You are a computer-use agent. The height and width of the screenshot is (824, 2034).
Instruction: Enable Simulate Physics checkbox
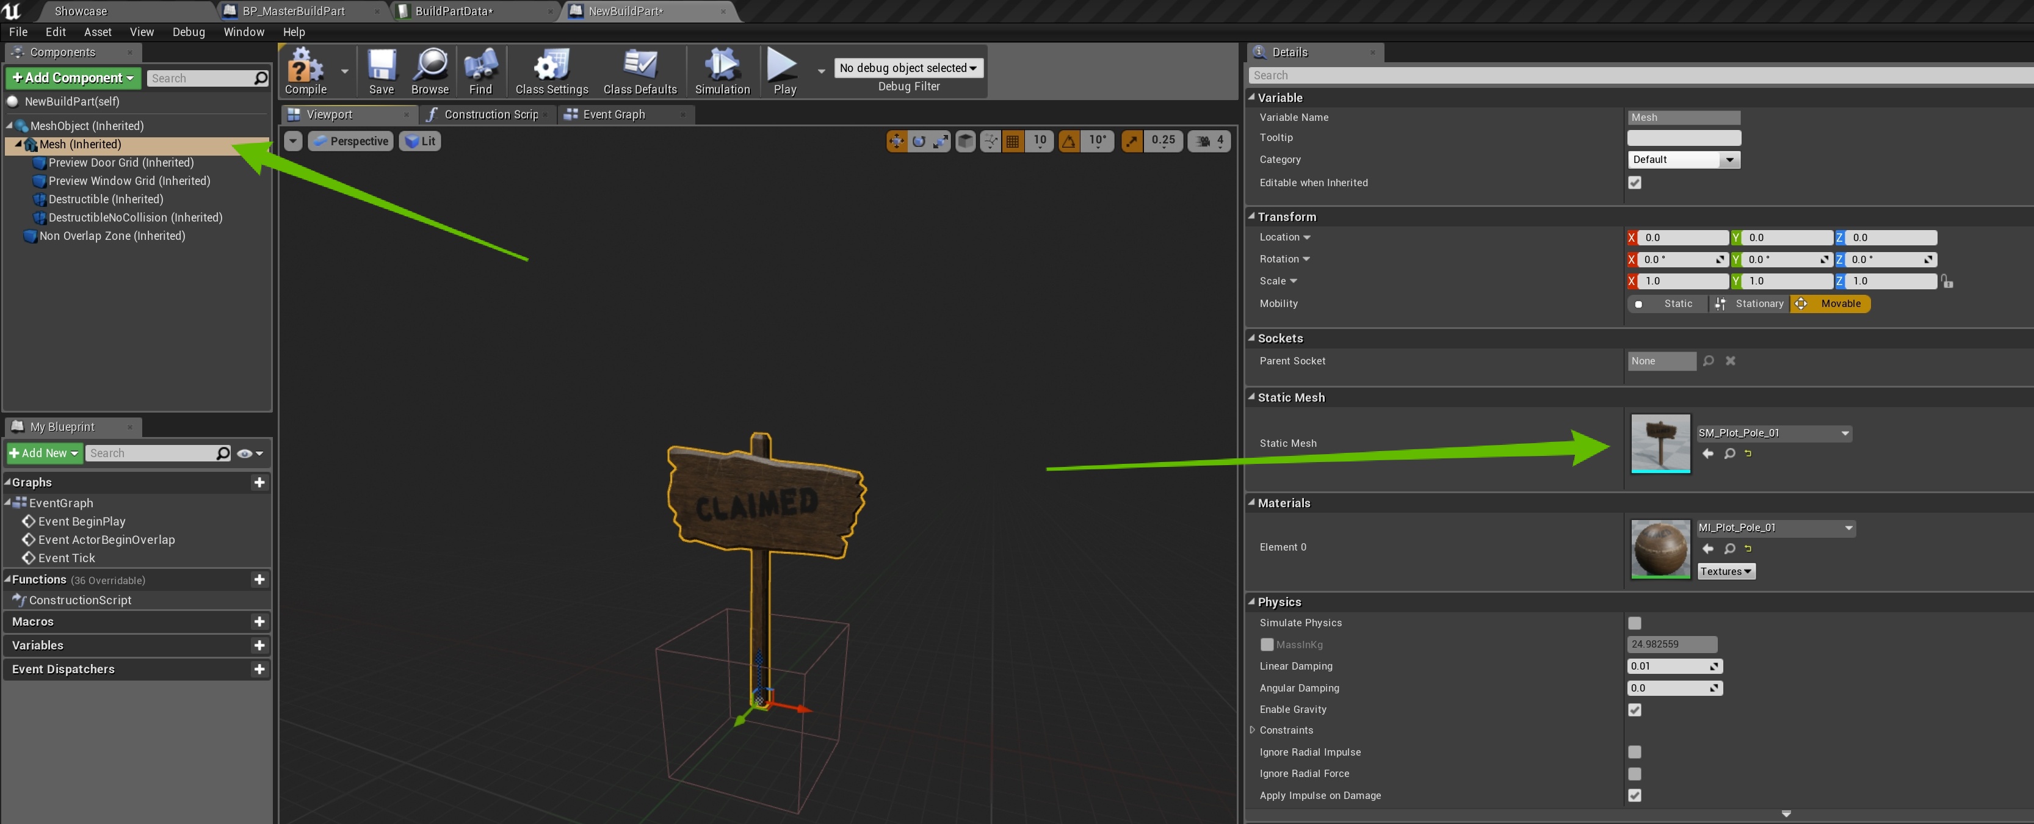pyautogui.click(x=1635, y=623)
